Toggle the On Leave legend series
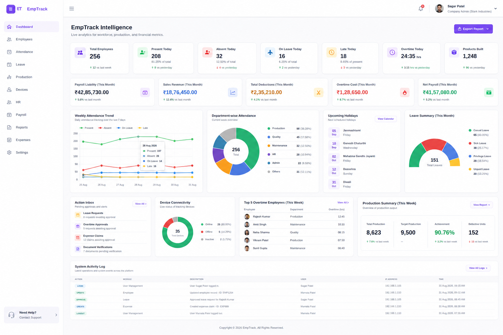503x335 pixels. [125, 128]
